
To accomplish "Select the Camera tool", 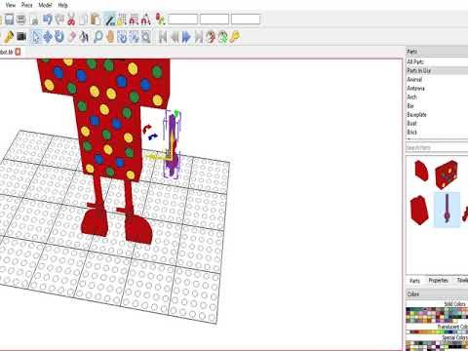I will point(21,37).
